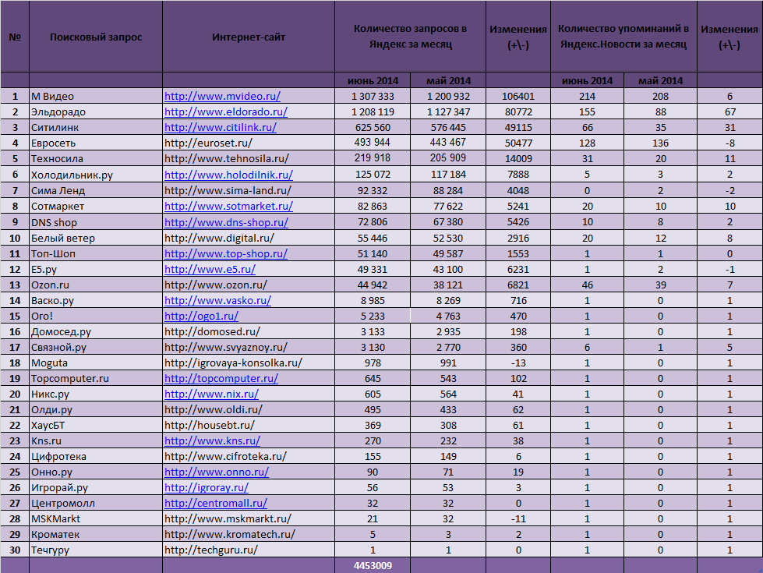Open the centromall.ru hyperlink
763x573 pixels.
coord(216,503)
